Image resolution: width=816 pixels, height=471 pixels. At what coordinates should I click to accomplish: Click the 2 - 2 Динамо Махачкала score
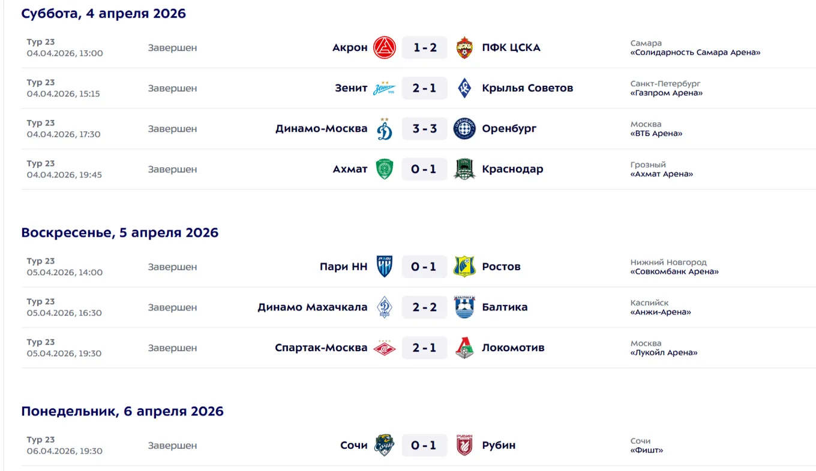[x=424, y=307]
